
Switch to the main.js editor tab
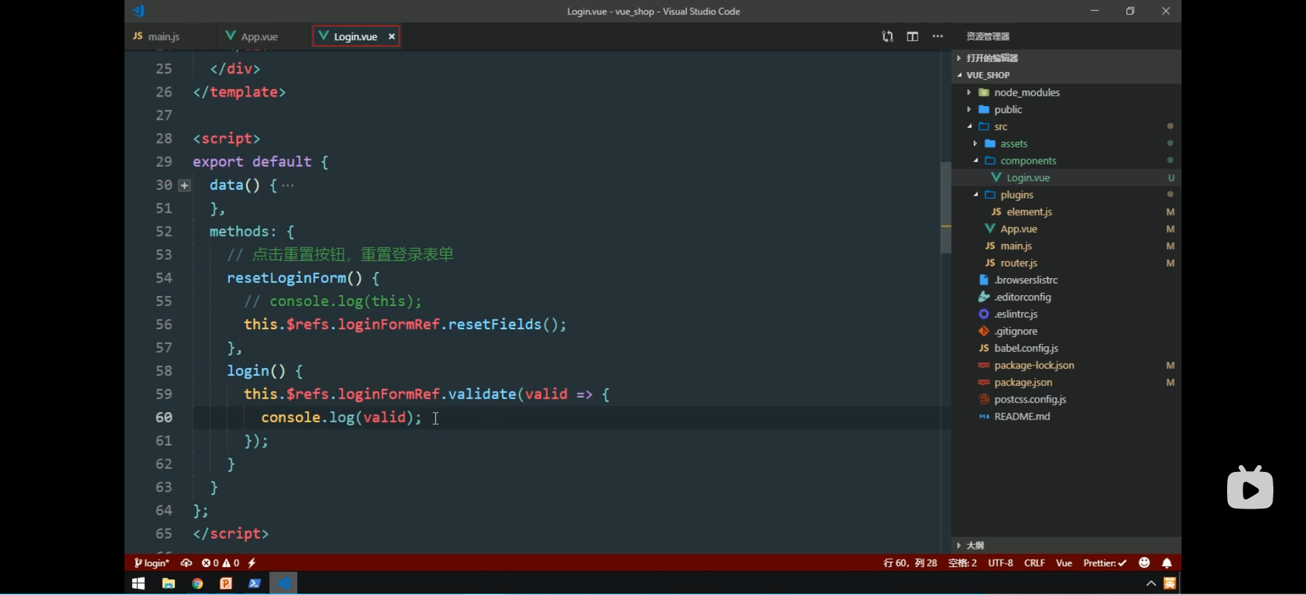(x=156, y=36)
